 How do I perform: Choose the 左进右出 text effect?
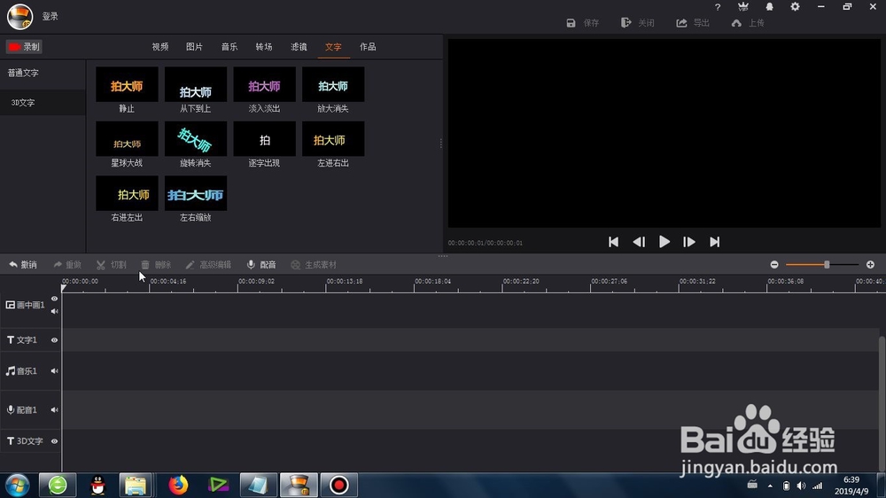click(x=333, y=138)
